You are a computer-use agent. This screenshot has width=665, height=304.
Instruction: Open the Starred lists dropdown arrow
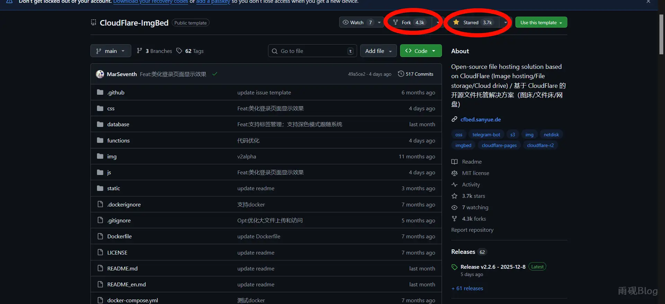(505, 22)
